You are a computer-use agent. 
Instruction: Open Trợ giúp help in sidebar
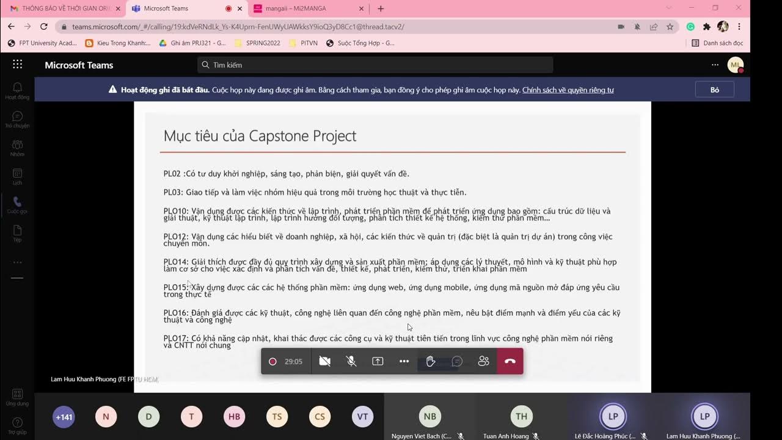point(17,426)
